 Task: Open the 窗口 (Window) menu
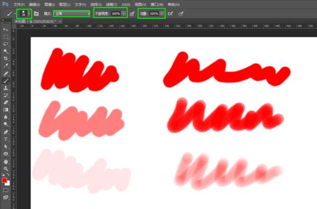click(157, 4)
